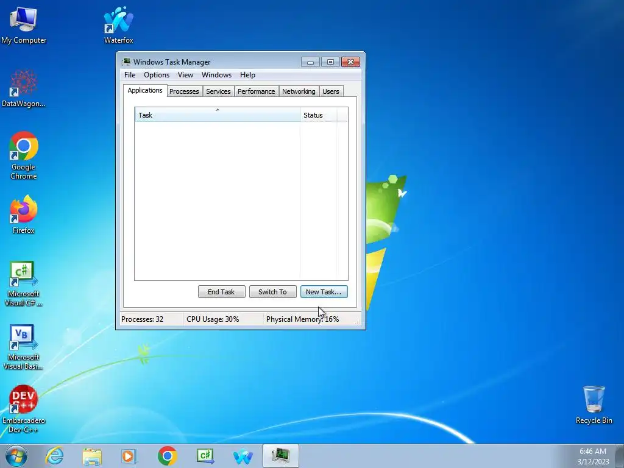Select the Embarcadero Dev-C++ desktop icon
Image resolution: width=624 pixels, height=468 pixels.
pos(24,409)
